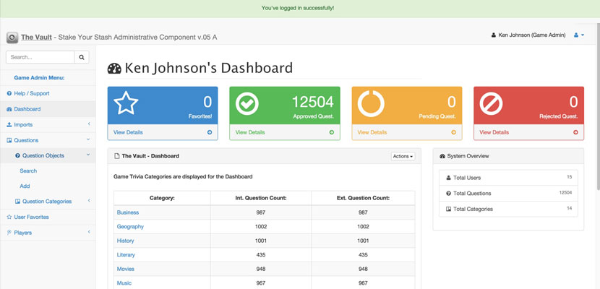The width and height of the screenshot is (600, 289).
Task: Open the Actions dropdown
Action: pos(403,156)
